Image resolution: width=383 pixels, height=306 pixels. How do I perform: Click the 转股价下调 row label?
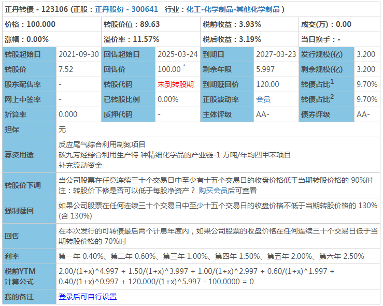tap(30, 185)
